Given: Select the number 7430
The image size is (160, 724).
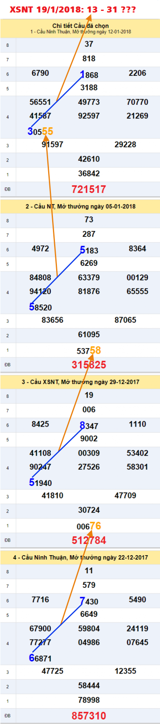Looking at the screenshot, I should click(89, 601).
